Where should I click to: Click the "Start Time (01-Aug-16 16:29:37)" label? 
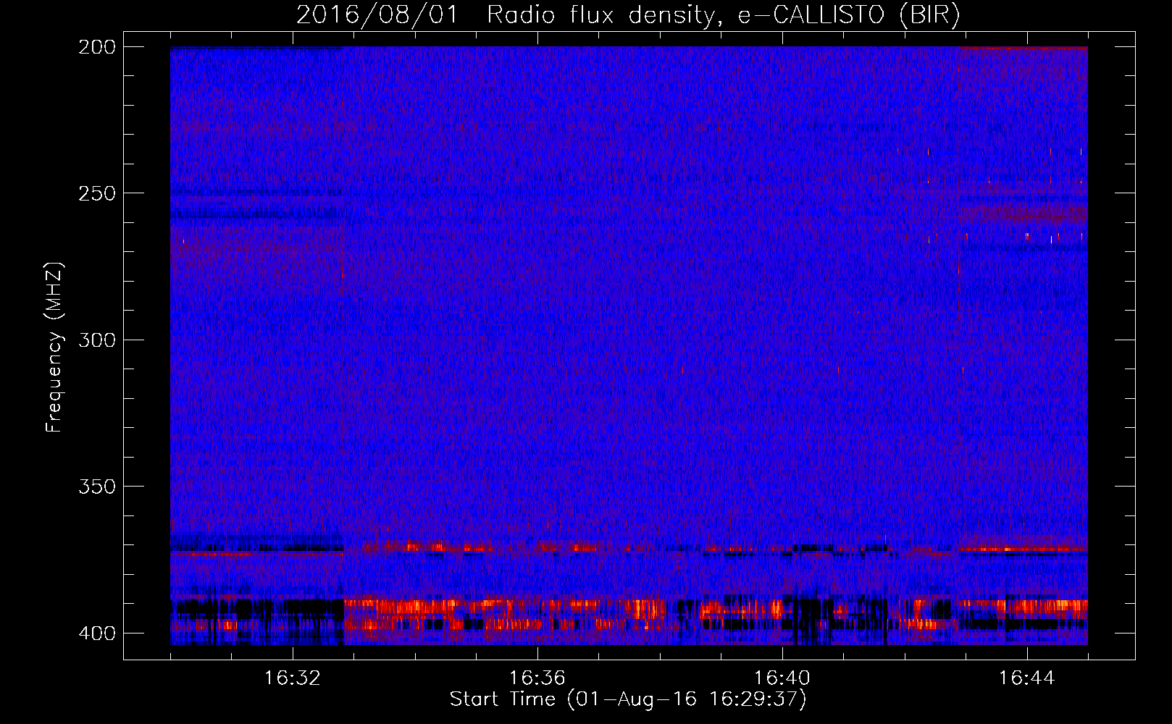628,699
